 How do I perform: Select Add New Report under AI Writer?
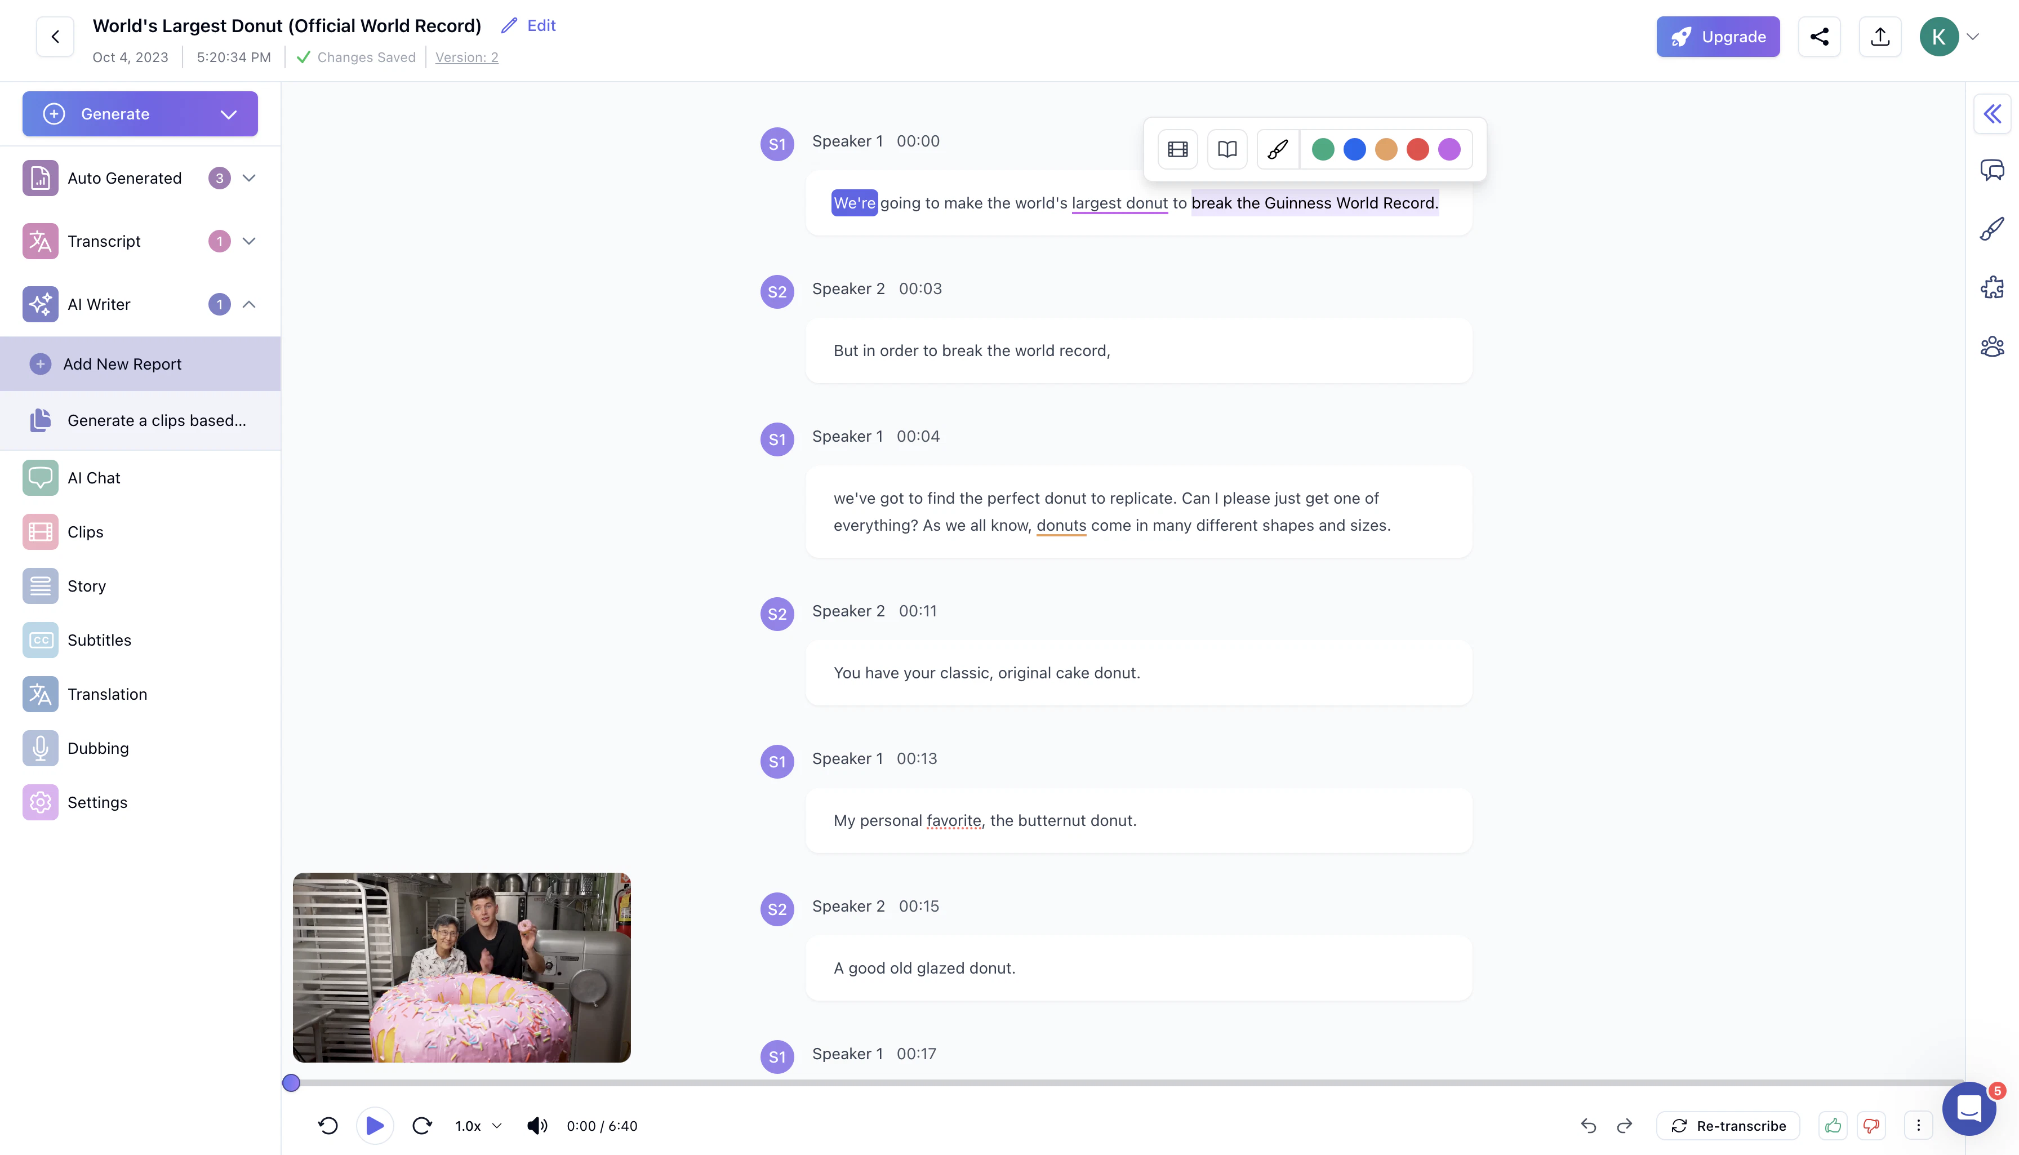[x=122, y=363]
